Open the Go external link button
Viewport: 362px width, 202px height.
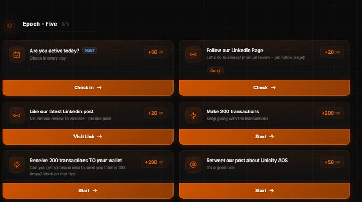(216, 71)
